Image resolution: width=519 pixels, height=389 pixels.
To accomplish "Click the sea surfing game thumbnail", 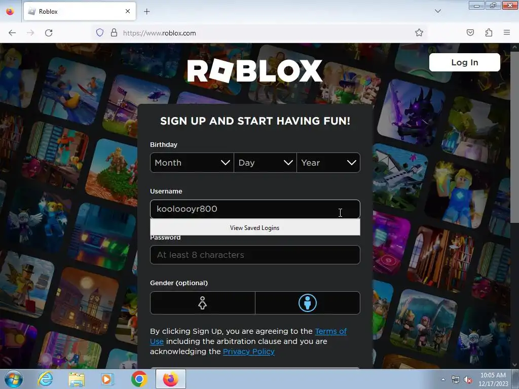I will [72, 91].
